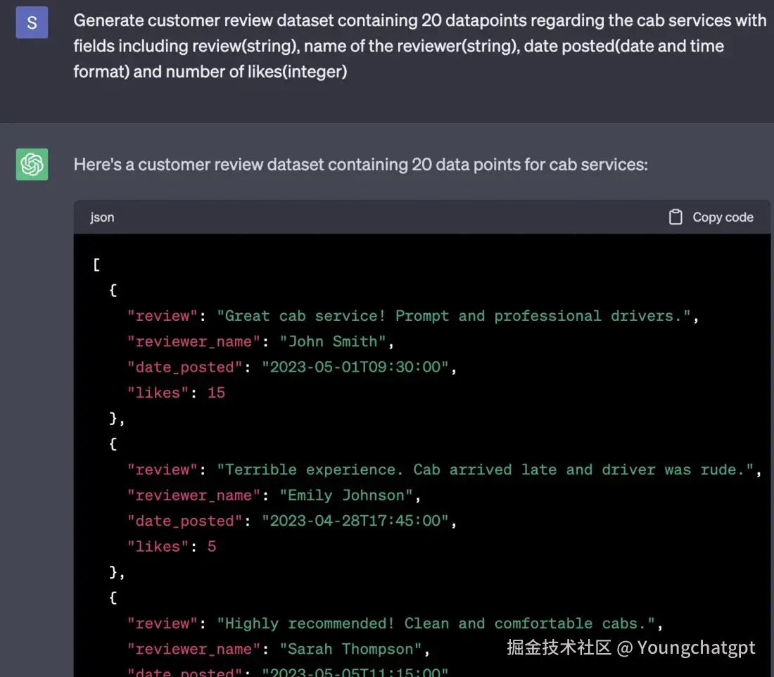Click the likes value 15
Viewport: 774px width, 677px height.
pos(216,393)
